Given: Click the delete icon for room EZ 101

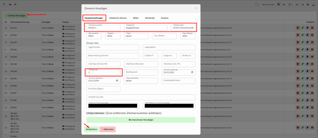Looking at the screenshot, I should (298, 28).
